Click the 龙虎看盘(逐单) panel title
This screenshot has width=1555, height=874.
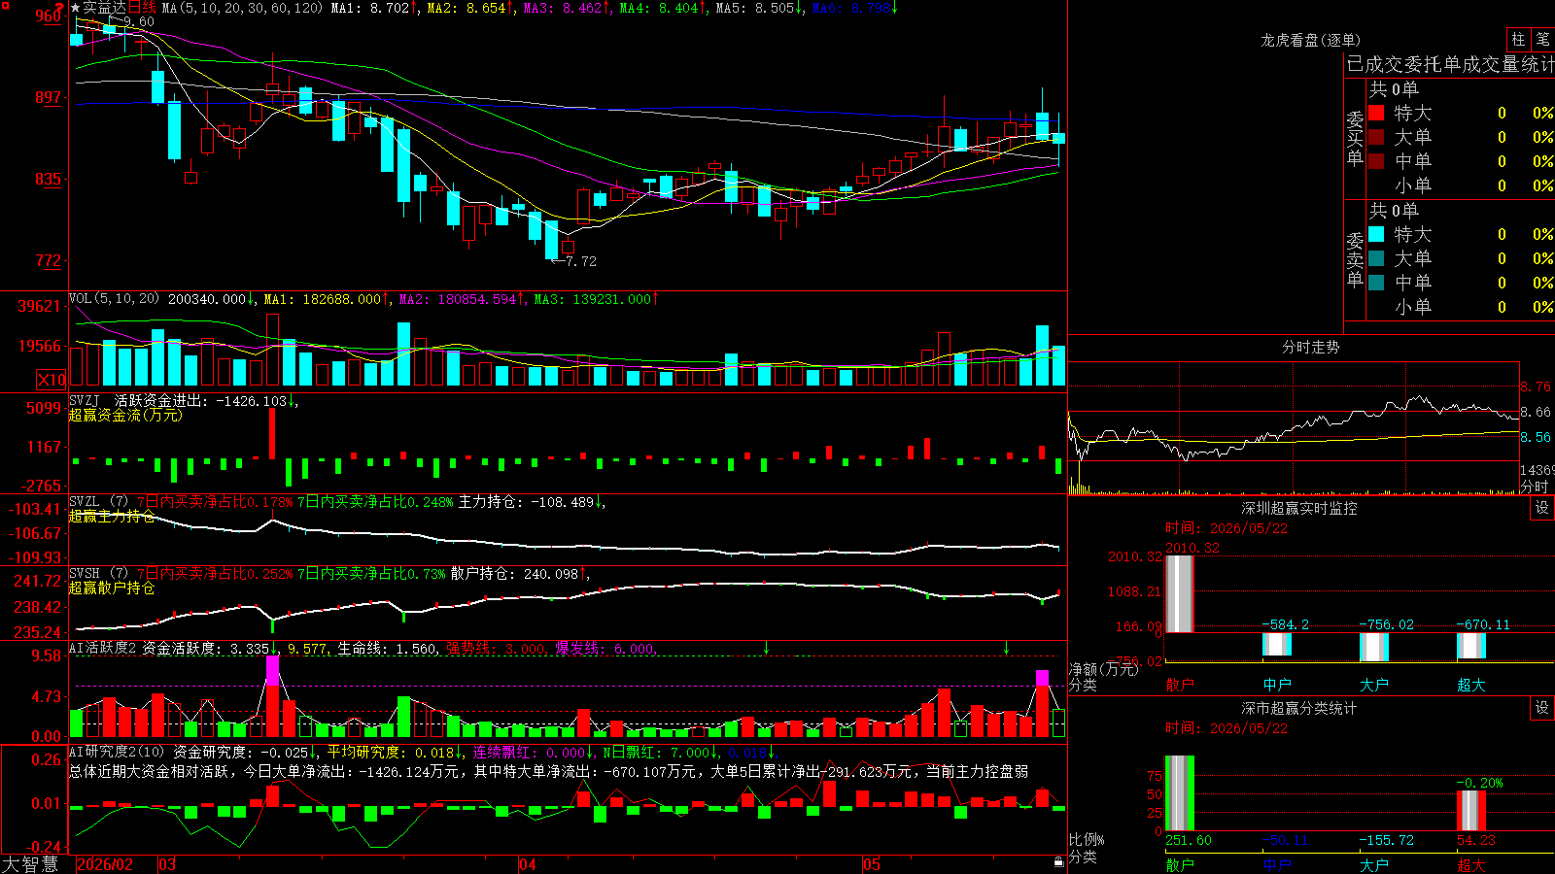click(x=1311, y=40)
